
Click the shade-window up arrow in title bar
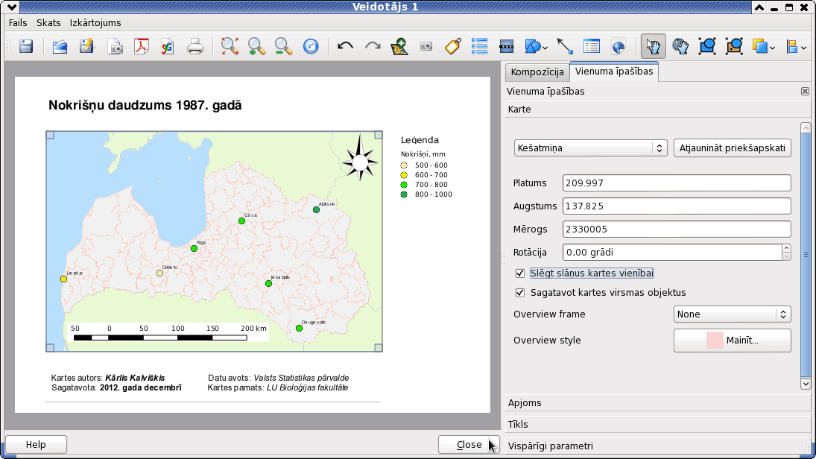pyautogui.click(x=759, y=7)
